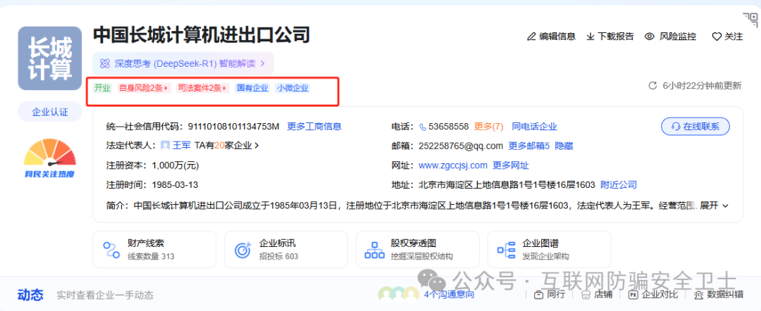Viewport: 761px width, 311px height.
Task: Open the 股权穿透图 card
Action: click(417, 250)
